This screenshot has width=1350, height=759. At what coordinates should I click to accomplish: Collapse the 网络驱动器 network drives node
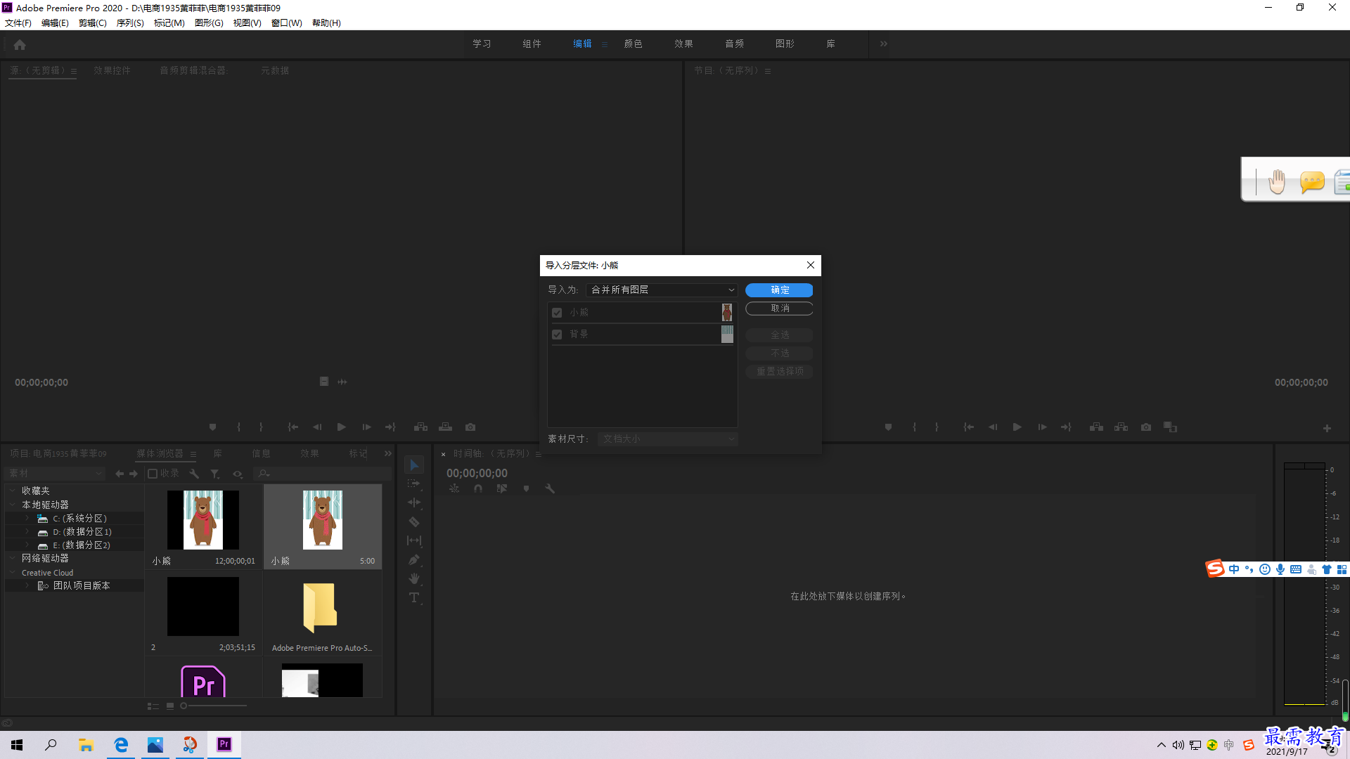[x=13, y=558]
